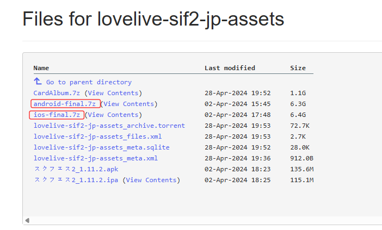Download the スクフェス2_1.11.2.ipa file

[x=76, y=180]
